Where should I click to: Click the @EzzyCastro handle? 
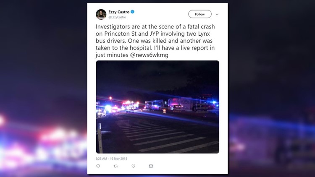pyautogui.click(x=117, y=17)
